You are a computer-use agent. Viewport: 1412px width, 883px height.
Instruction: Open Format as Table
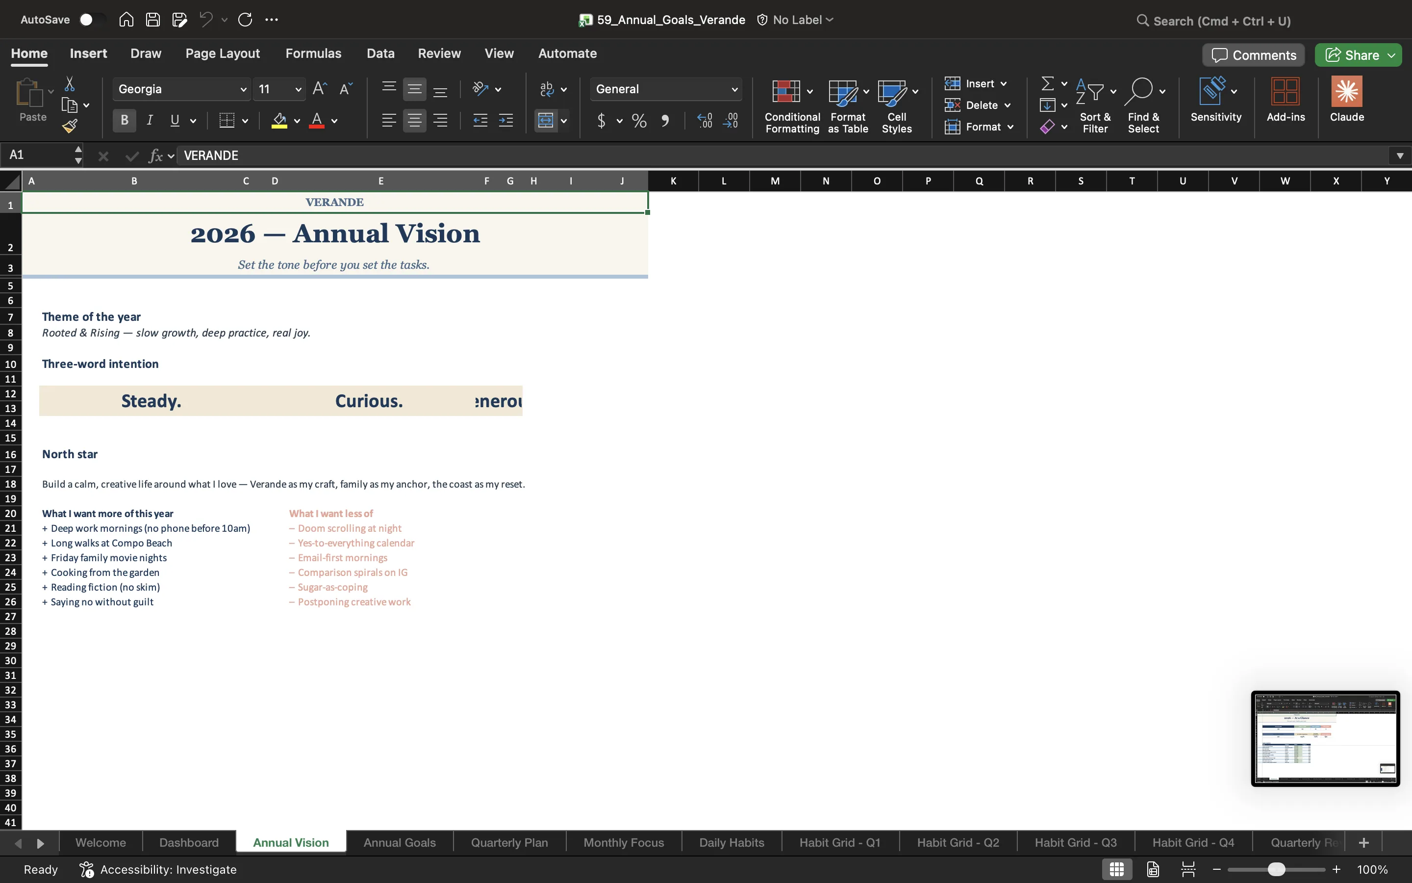(848, 106)
